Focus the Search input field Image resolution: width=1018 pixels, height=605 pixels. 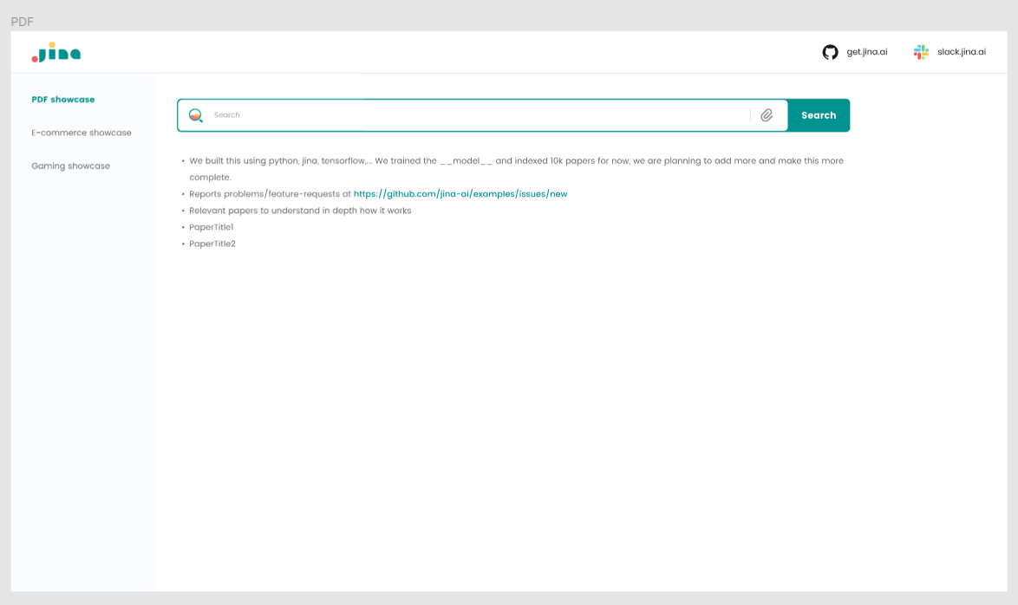(x=480, y=115)
